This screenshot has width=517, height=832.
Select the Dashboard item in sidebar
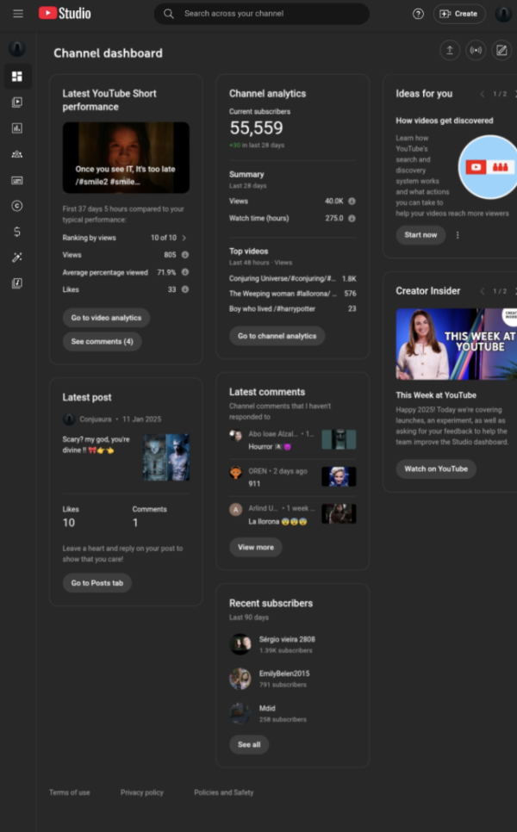click(x=17, y=77)
